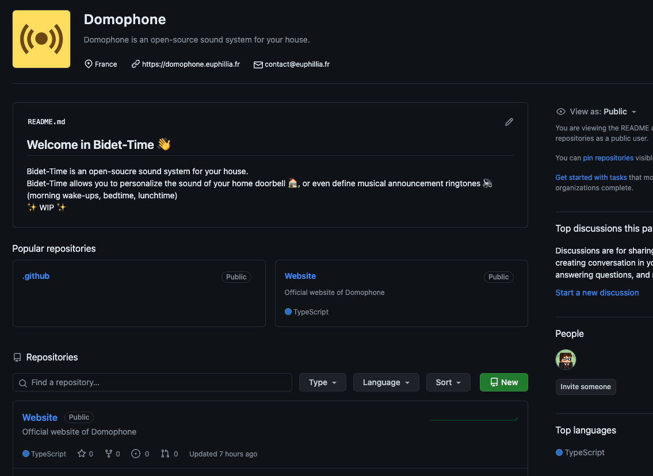Click the open issues icon on Website repository
The height and width of the screenshot is (476, 653).
(x=136, y=454)
